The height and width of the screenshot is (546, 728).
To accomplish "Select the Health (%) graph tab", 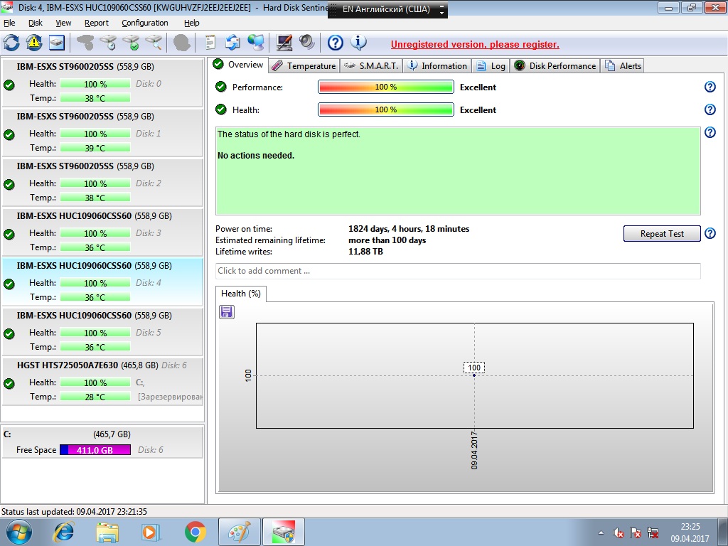I will 241,294.
